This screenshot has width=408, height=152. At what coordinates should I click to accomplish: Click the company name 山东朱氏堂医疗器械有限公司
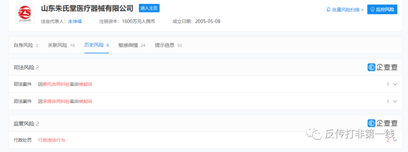point(87,8)
